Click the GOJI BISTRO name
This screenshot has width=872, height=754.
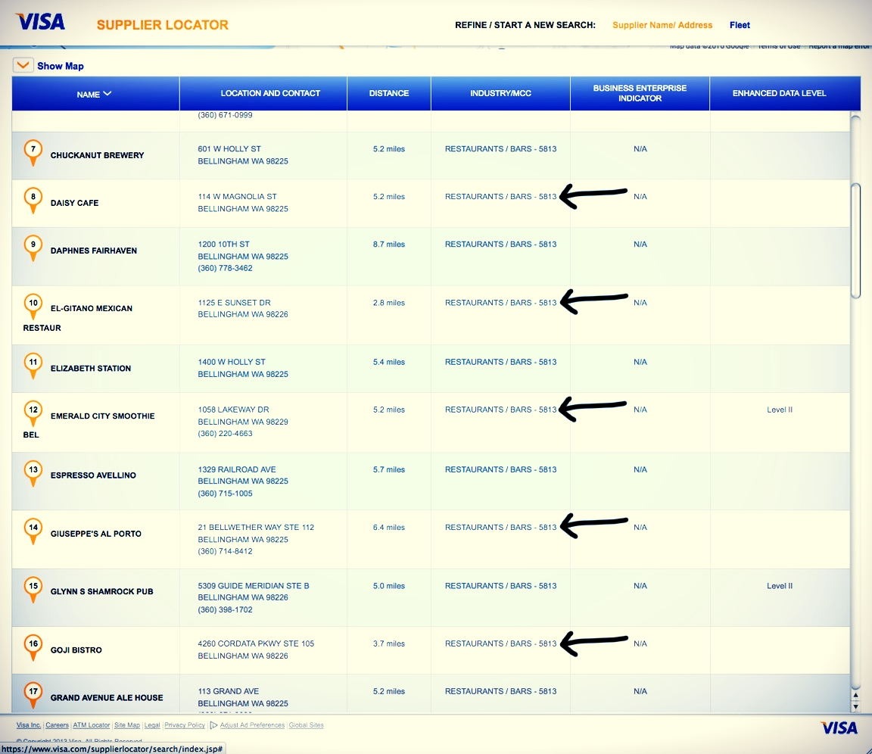(x=76, y=650)
